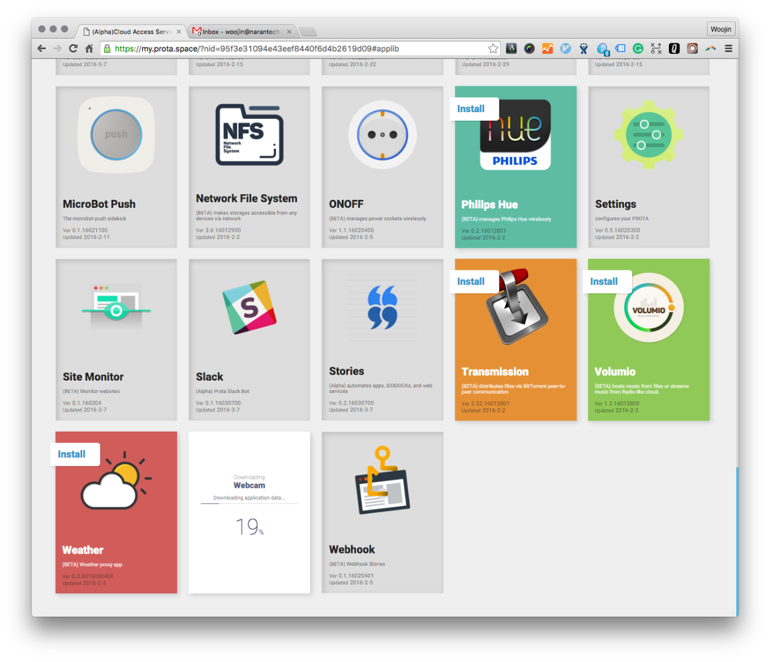Open the Chrome hamburger menu
Image resolution: width=770 pixels, height=662 pixels.
(x=728, y=48)
